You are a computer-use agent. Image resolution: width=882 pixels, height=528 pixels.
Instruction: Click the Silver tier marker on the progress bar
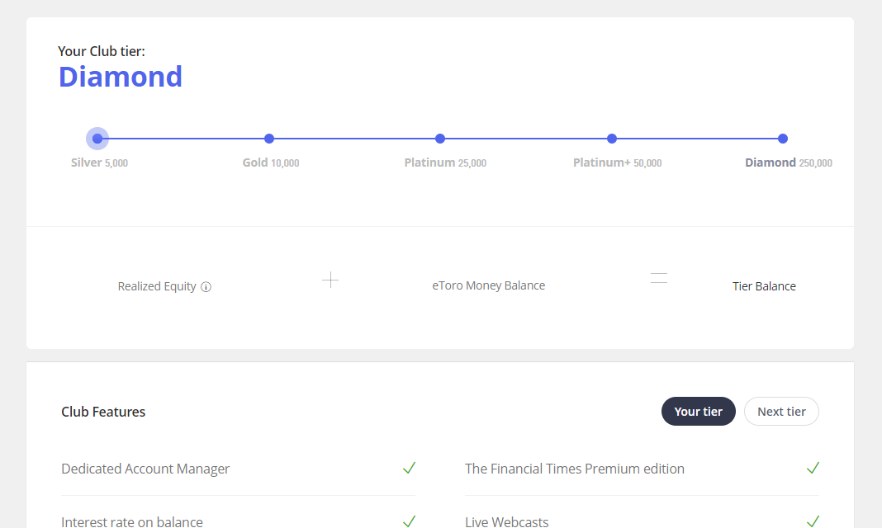click(97, 139)
